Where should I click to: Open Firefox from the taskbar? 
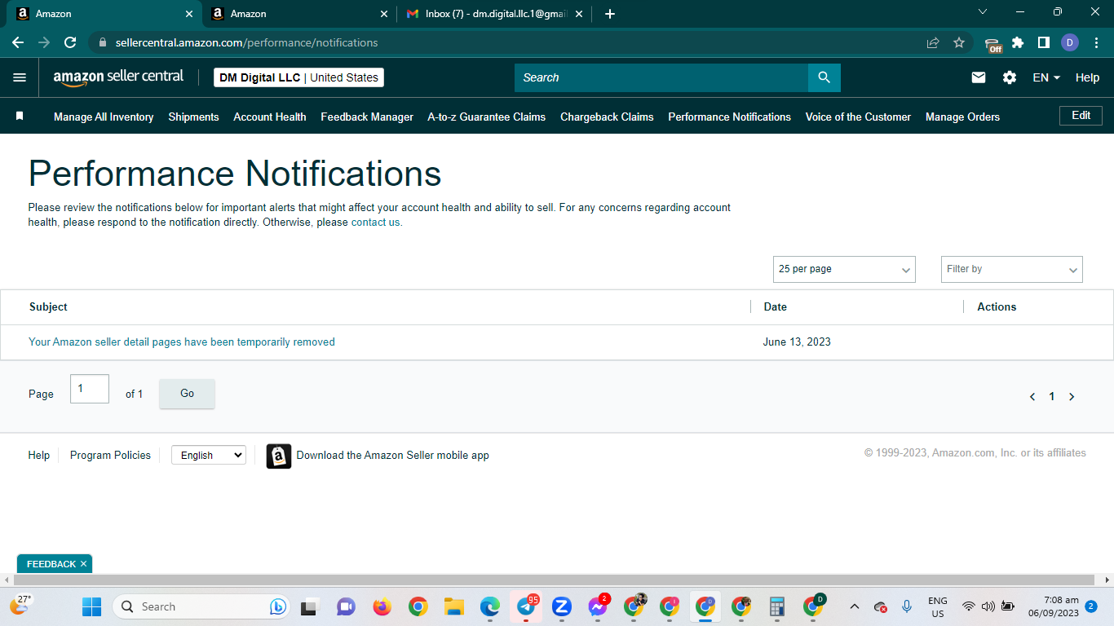coord(382,606)
